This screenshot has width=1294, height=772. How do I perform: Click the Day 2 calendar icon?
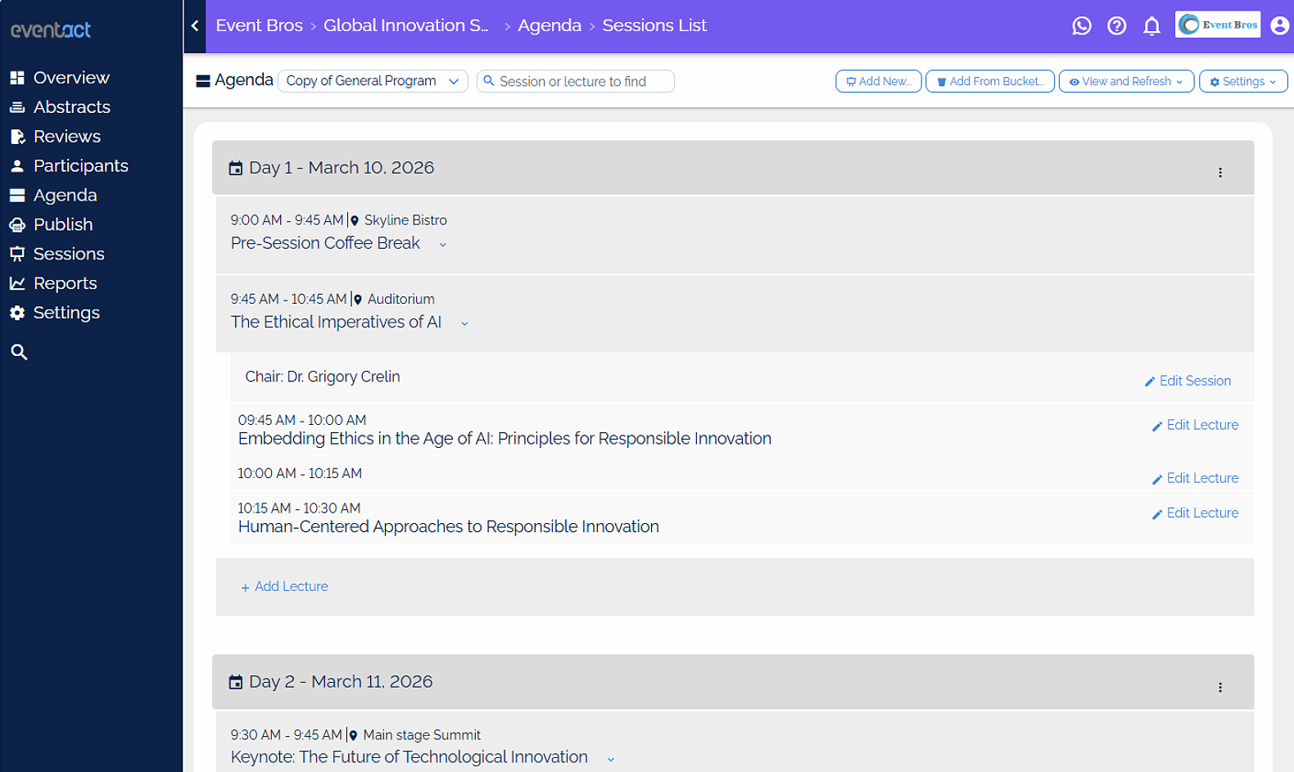coord(236,682)
